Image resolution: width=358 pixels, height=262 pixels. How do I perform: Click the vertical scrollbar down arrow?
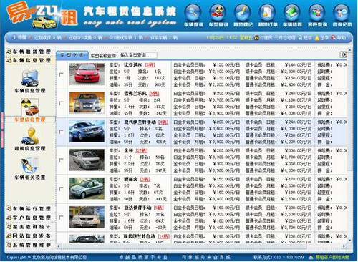(x=350, y=241)
